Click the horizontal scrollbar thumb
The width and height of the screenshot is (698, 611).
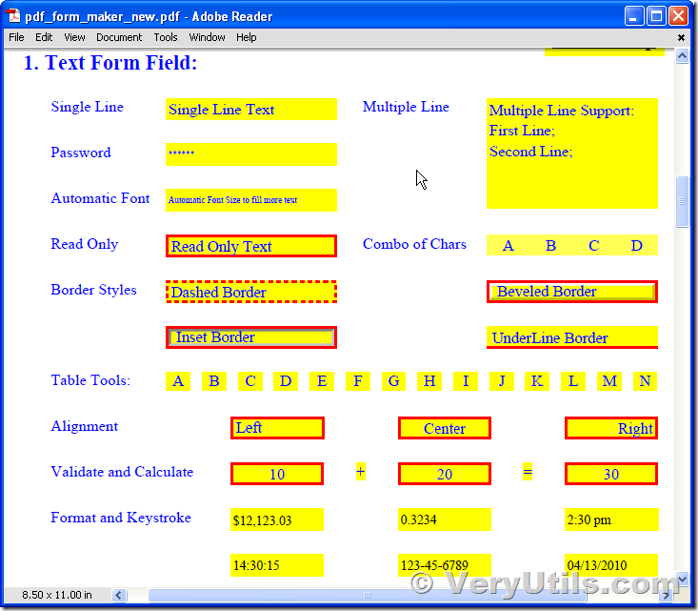tap(368, 595)
